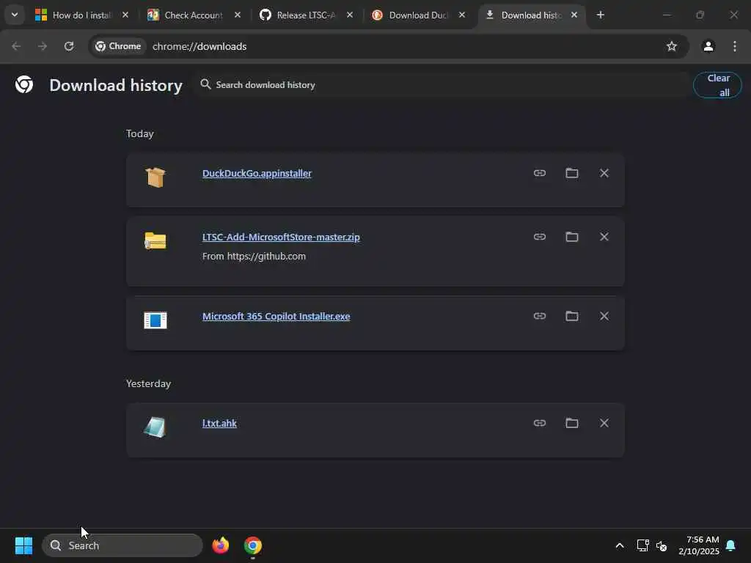The width and height of the screenshot is (751, 563).
Task: Show Microsoft 365 Copilot Installer.exe in folder
Action: pyautogui.click(x=572, y=316)
